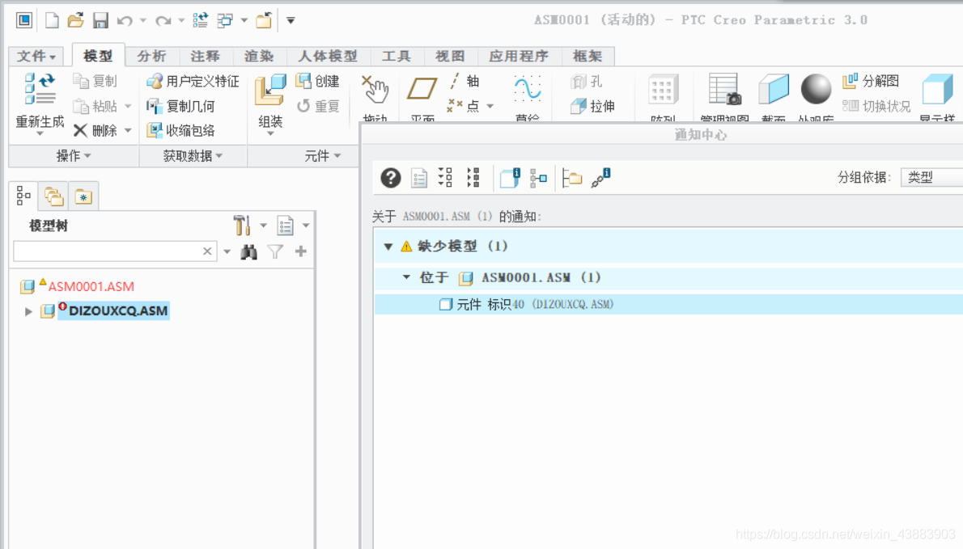This screenshot has width=963, height=549.
Task: Open the Group By (分组依据) dropdown
Action: pos(931,178)
